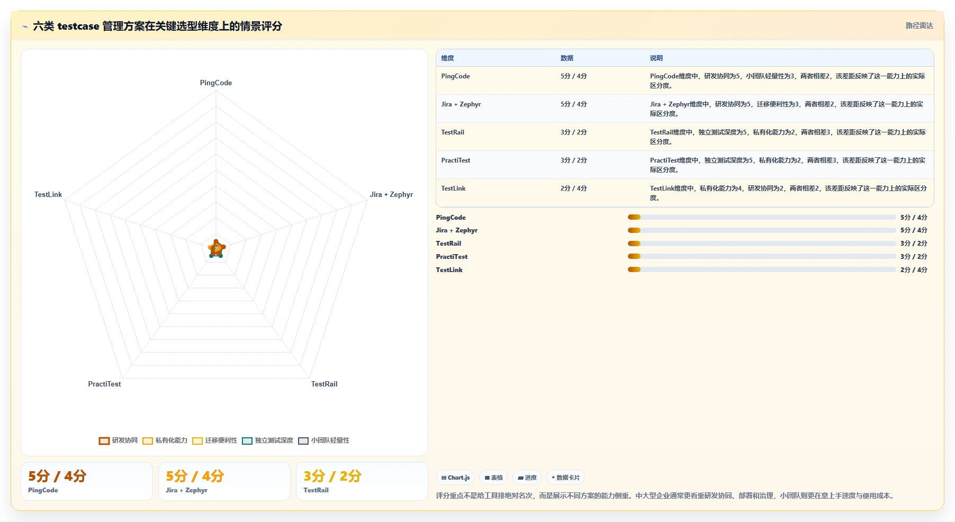Click TestLink radar axis label

(x=48, y=194)
